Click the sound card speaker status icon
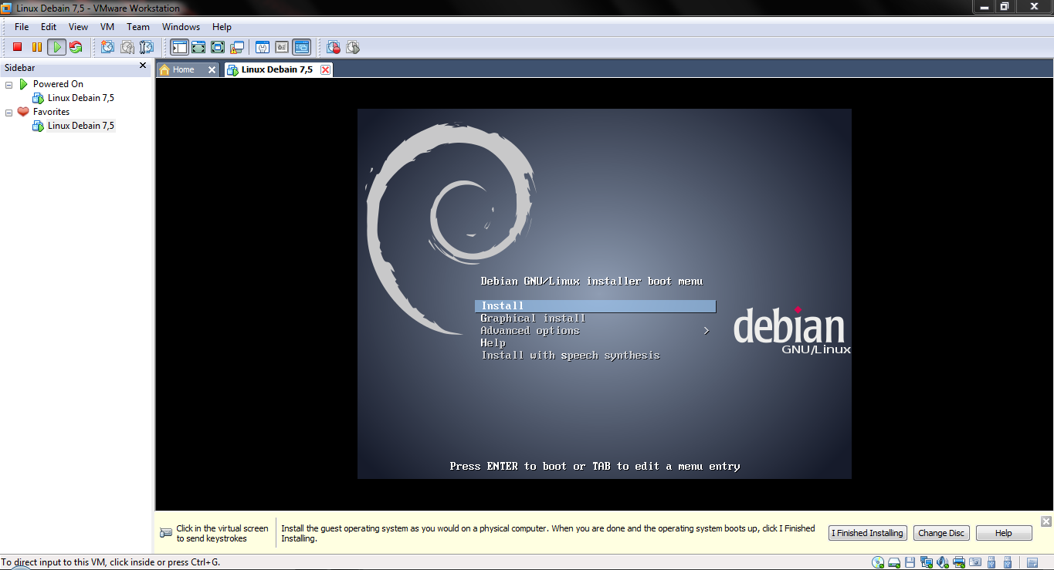Screen dimensions: 1054x570 pyautogui.click(x=943, y=562)
